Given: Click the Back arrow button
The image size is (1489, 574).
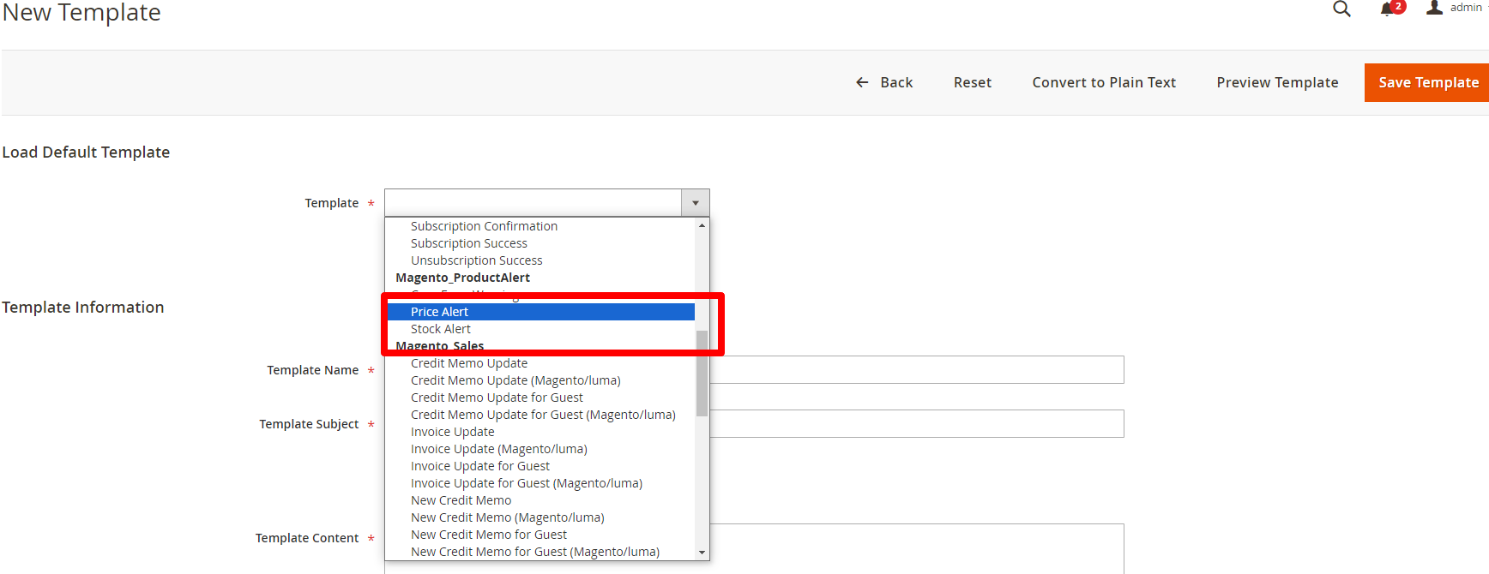Looking at the screenshot, I should click(x=884, y=82).
